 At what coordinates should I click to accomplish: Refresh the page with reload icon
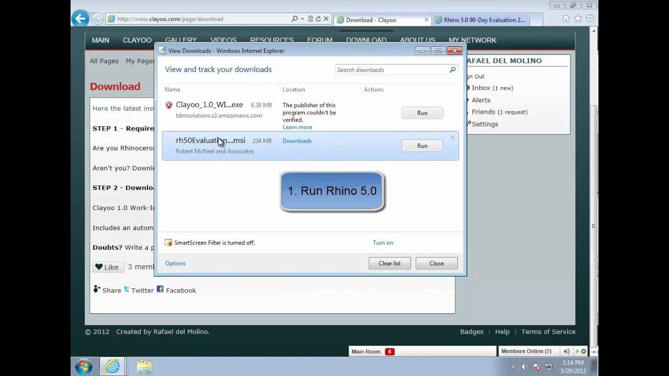point(318,19)
